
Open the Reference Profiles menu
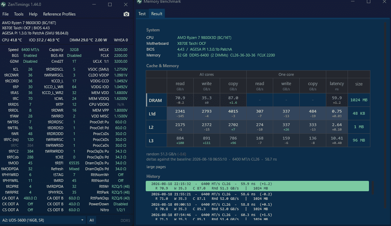(59, 14)
